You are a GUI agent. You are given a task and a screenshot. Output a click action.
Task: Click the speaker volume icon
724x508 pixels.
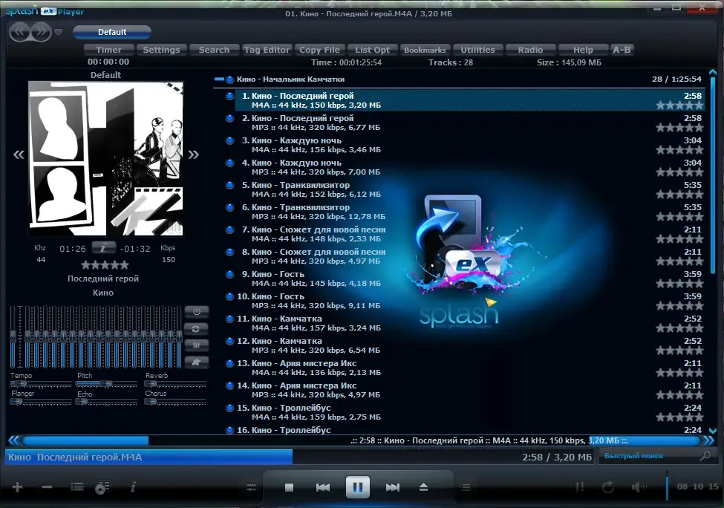639,486
